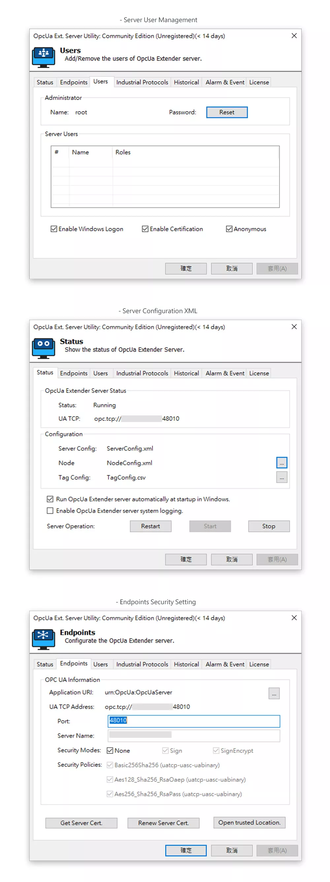This screenshot has height=882, width=330.
Task: Click the Endpoints monitor icon in header
Action: 44,638
